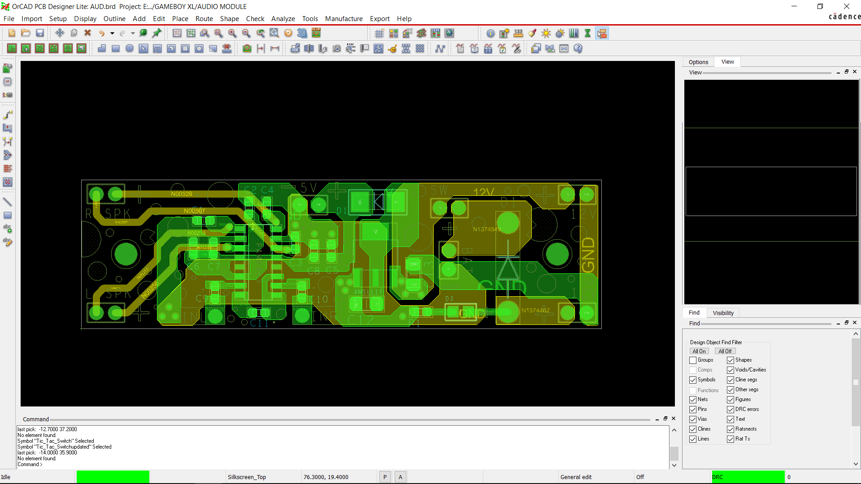Uncheck the Pins checkbox
The height and width of the screenshot is (484, 861).
pos(693,410)
